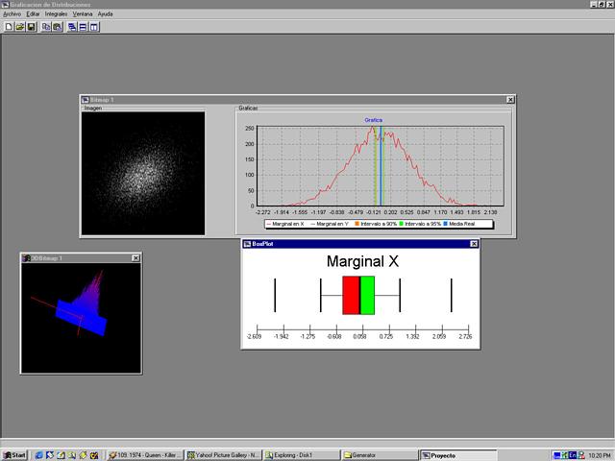This screenshot has width=615, height=461.
Task: Click the green box in the boxplot
Action: 367,295
